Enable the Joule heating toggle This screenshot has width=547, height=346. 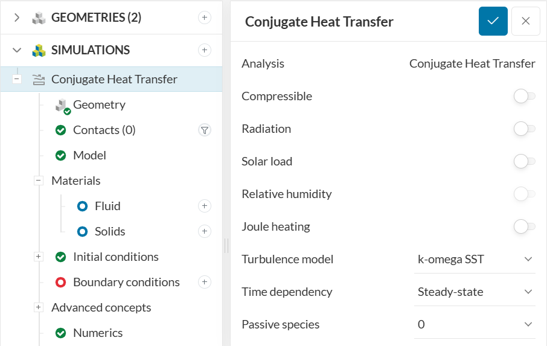point(524,226)
